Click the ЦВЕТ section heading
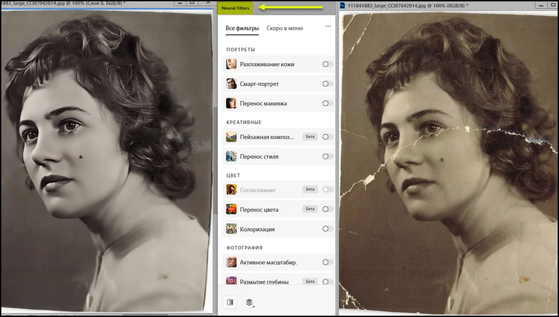Viewport: 559px width, 317px height. [x=233, y=175]
